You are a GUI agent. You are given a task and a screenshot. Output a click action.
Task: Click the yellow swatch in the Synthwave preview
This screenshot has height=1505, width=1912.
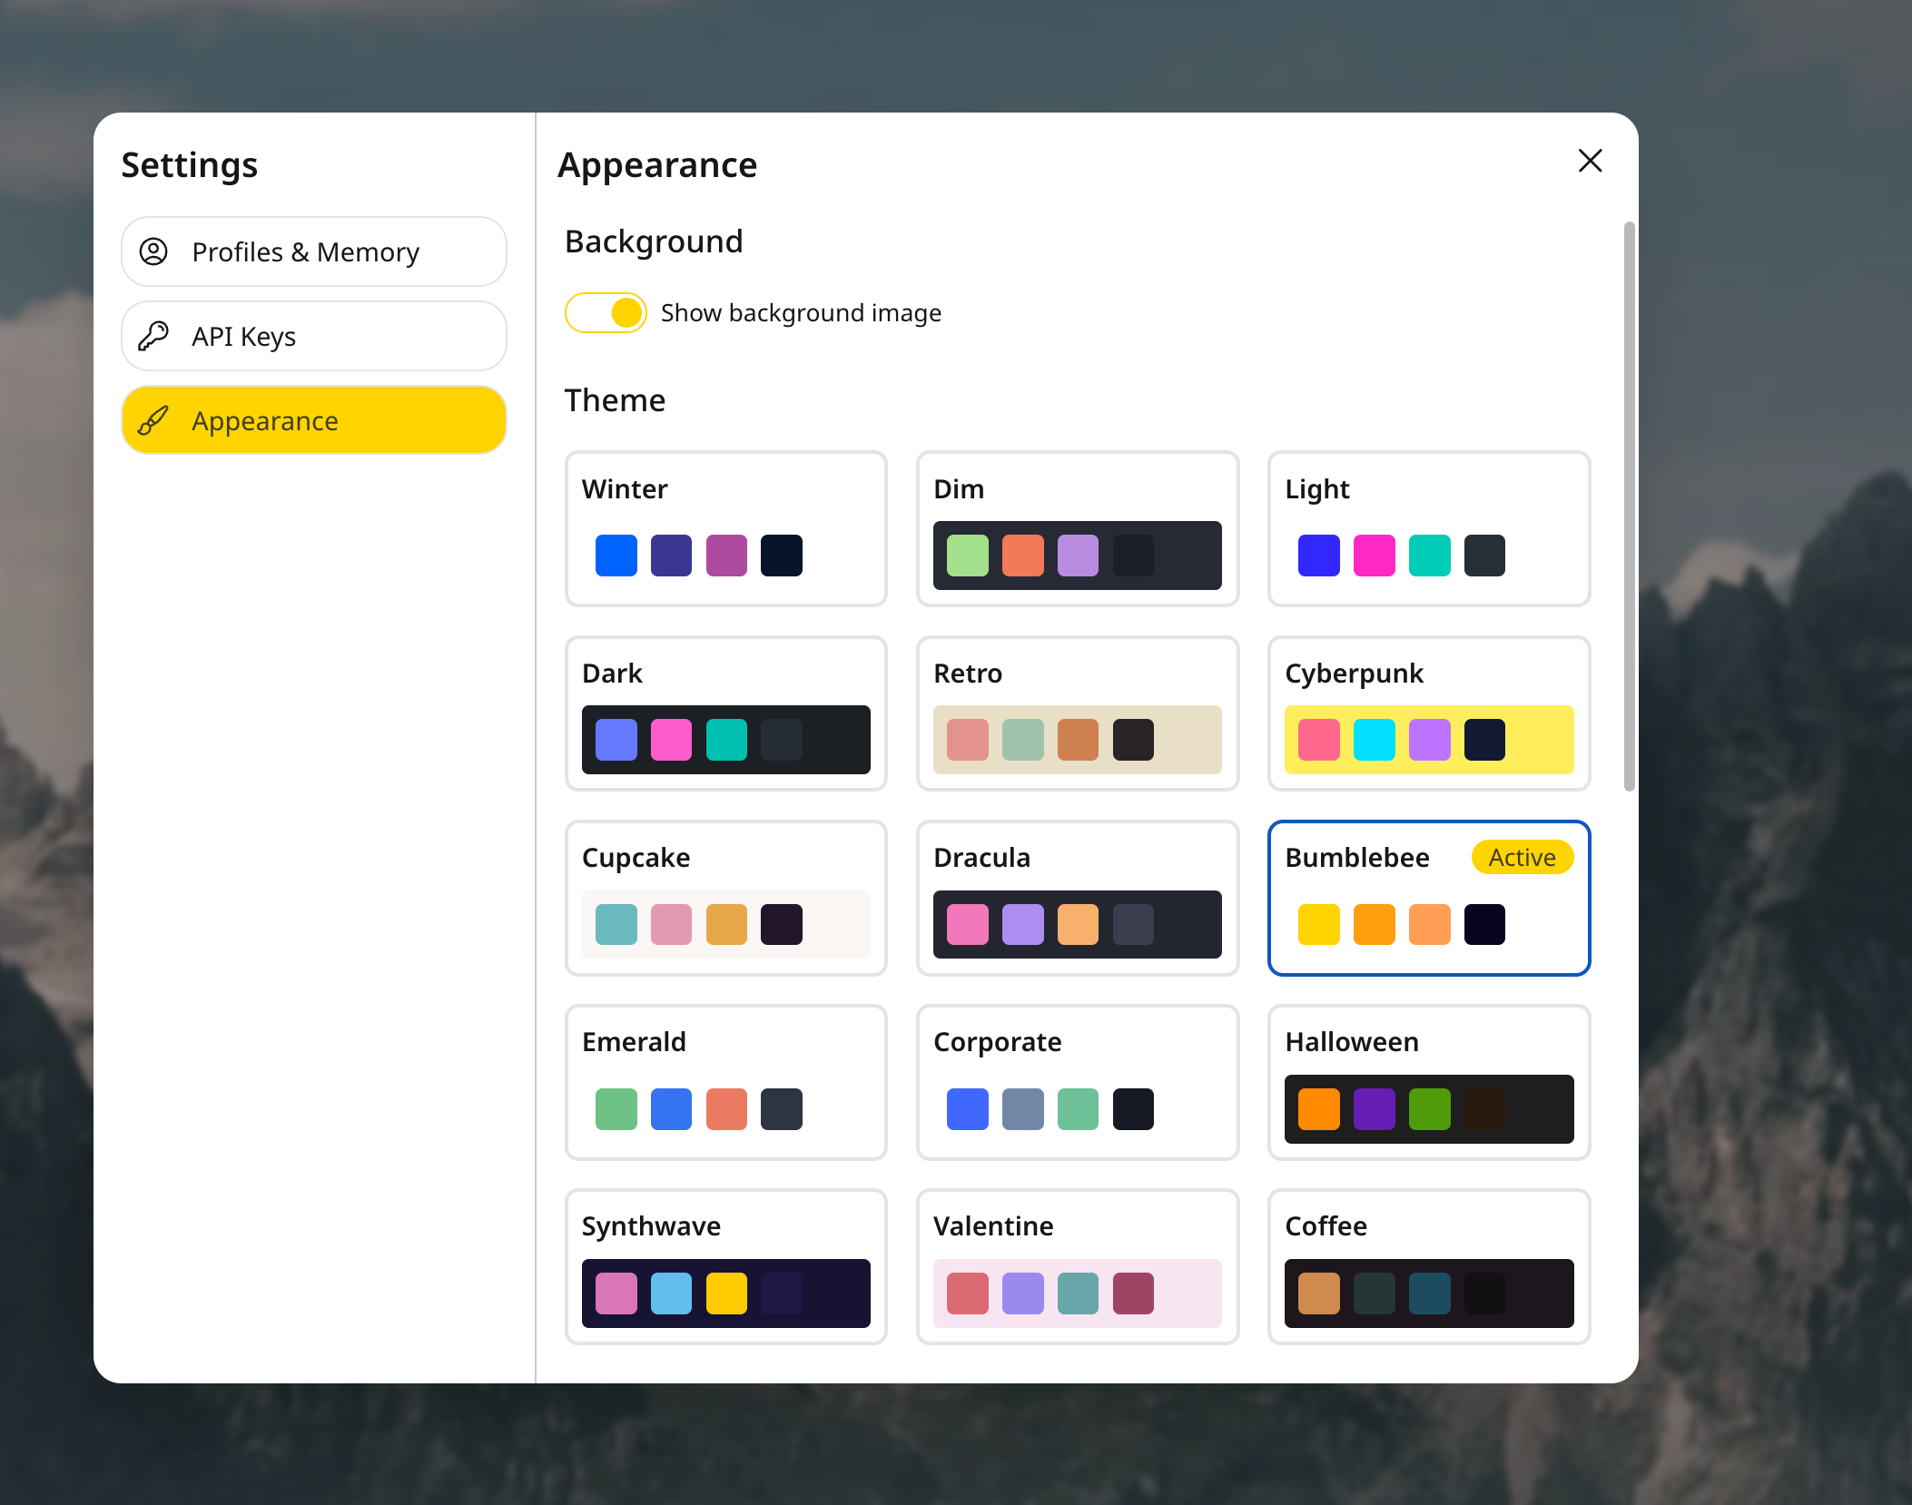(726, 1294)
